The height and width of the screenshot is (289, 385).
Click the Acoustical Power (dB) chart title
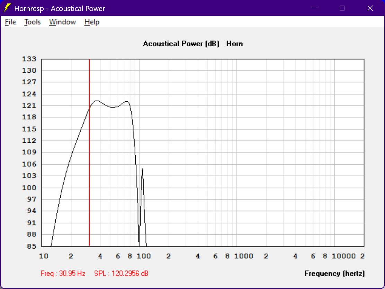181,44
